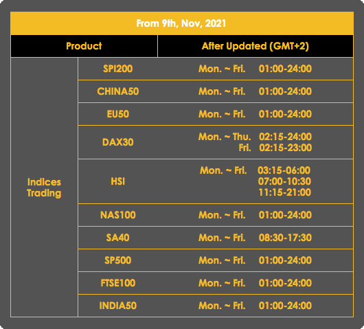The height and width of the screenshot is (329, 364).
Task: Click HSI session 11:15-21:00
Action: (284, 192)
